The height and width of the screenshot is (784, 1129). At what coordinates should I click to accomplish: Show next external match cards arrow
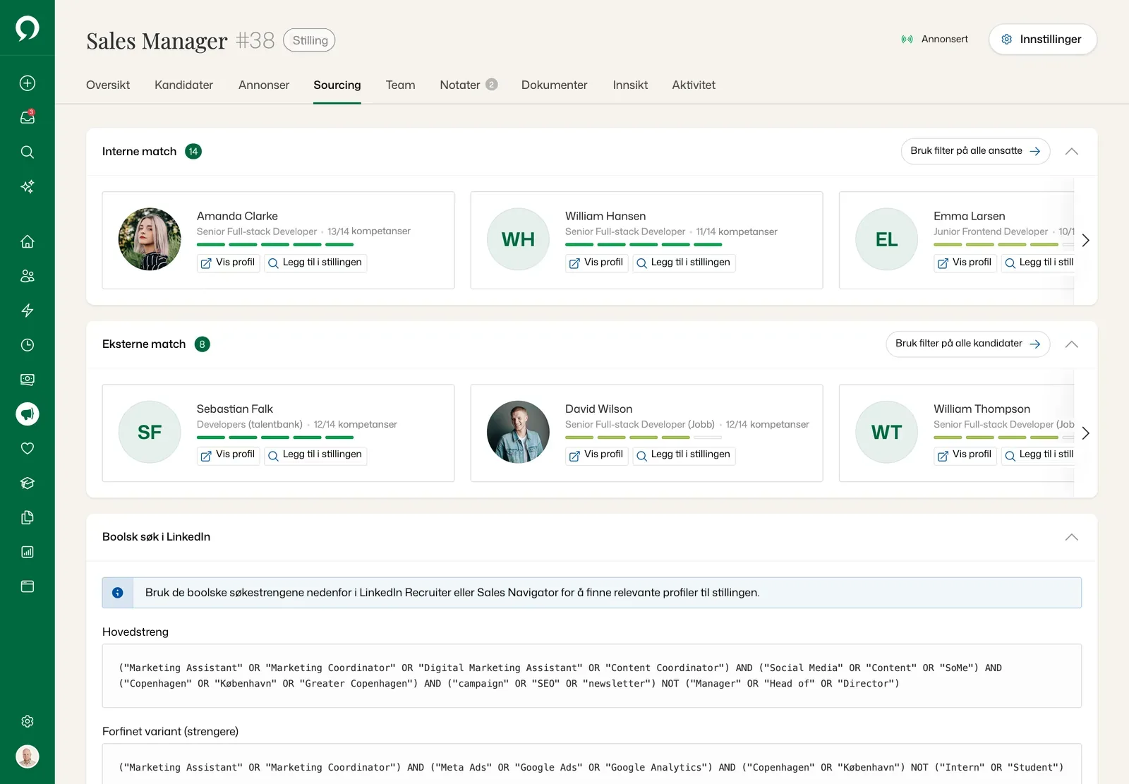point(1085,433)
